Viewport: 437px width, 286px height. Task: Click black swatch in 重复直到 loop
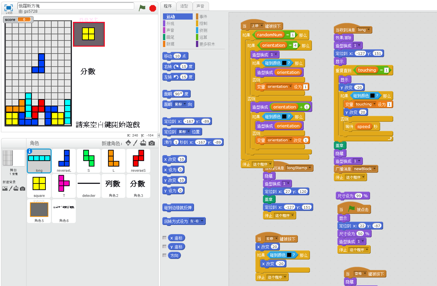click(372, 96)
